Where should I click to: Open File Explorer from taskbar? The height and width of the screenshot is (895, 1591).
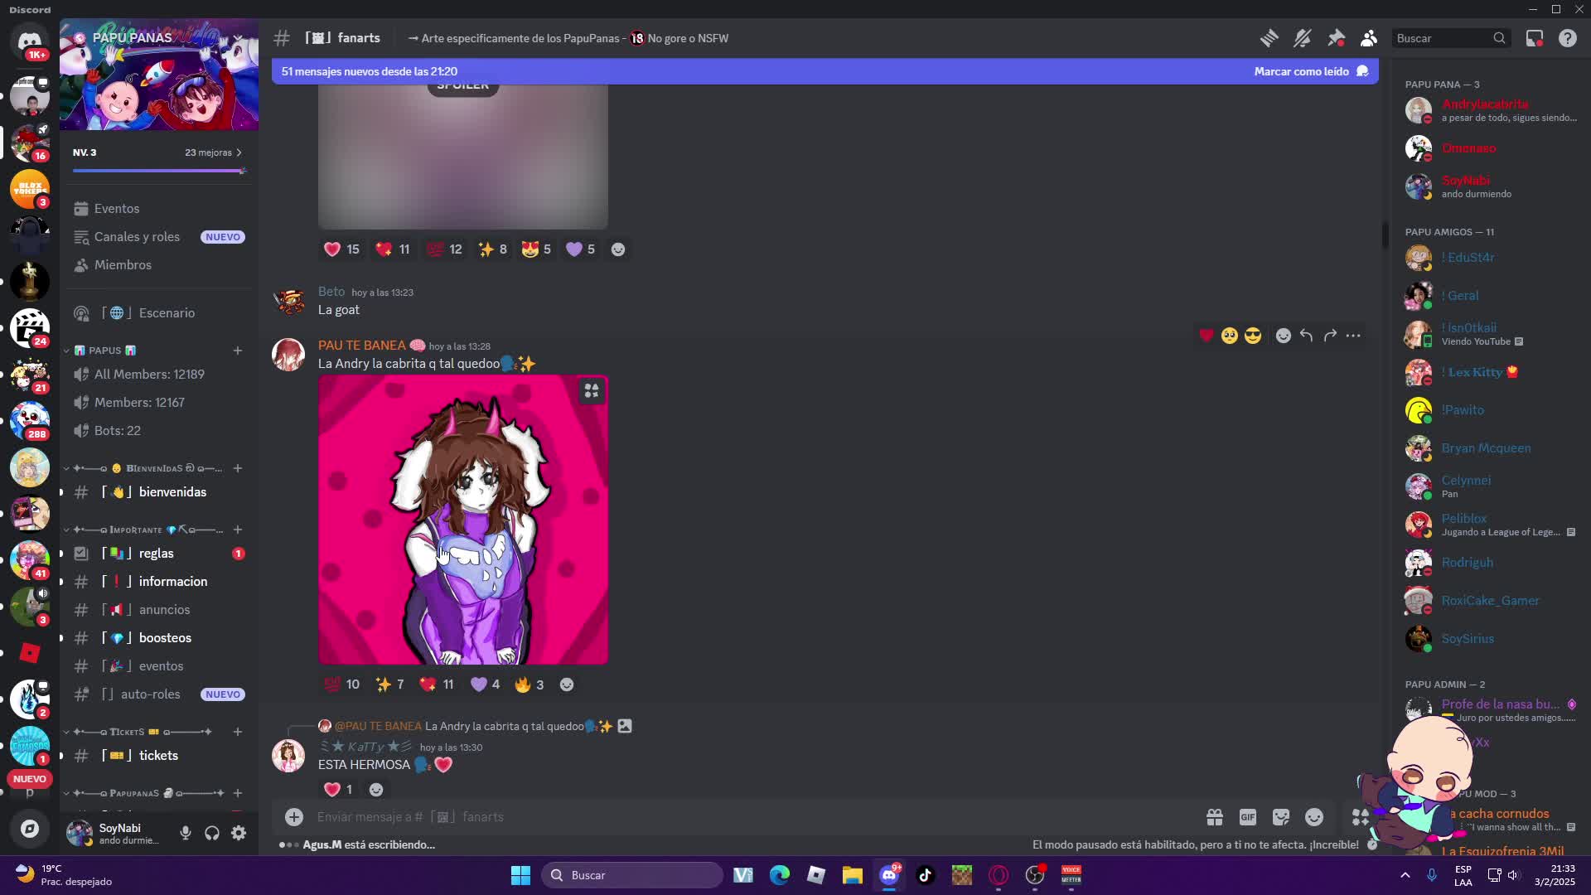(x=853, y=875)
